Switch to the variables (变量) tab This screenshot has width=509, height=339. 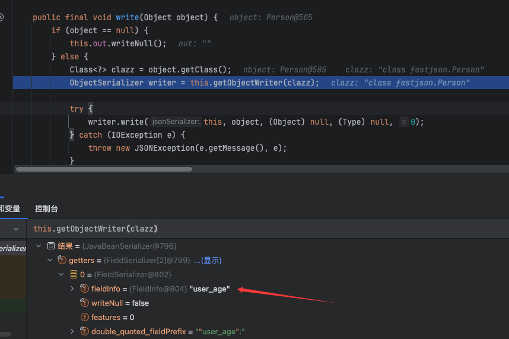(10, 209)
